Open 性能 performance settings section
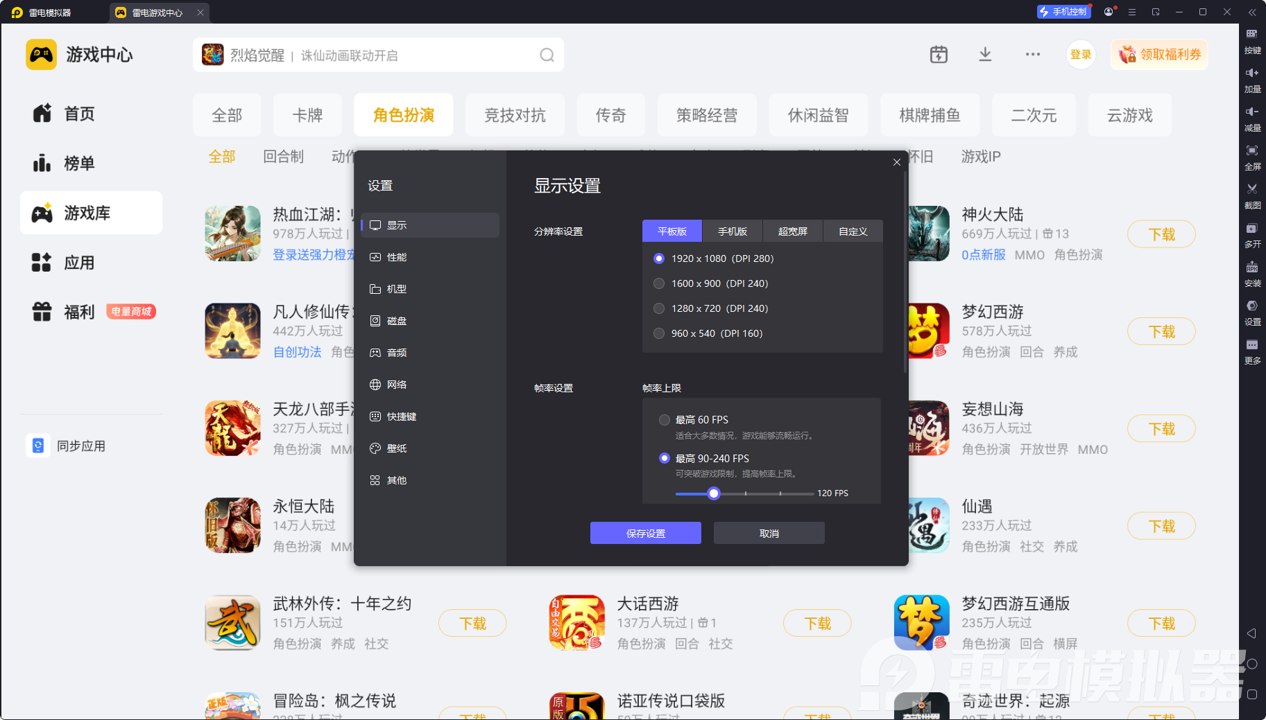 point(430,257)
